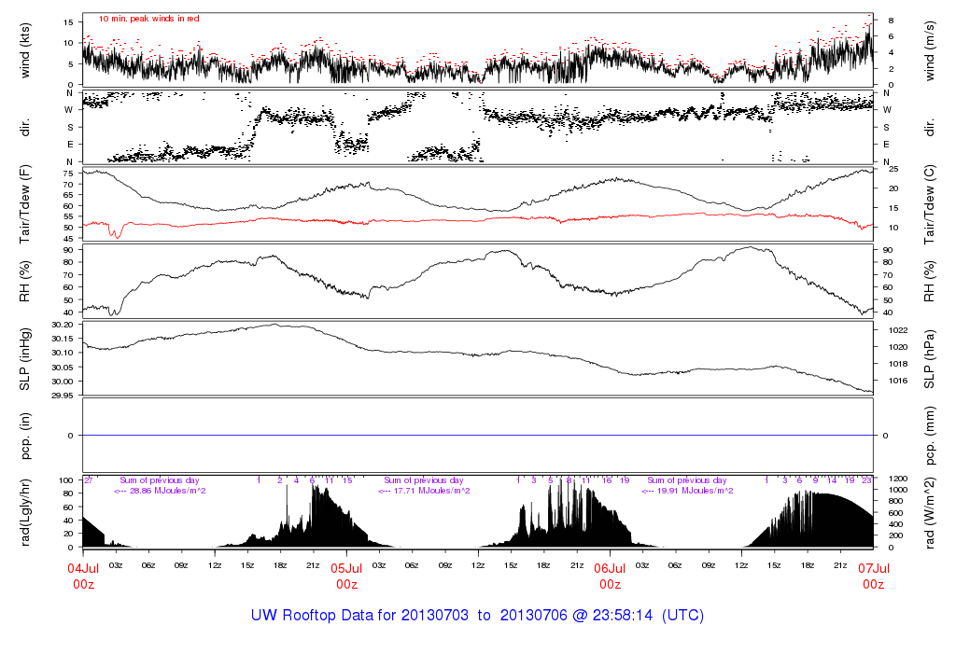Click the red '04Jul' date label
Viewport: 956px width, 653px height.
[x=83, y=568]
